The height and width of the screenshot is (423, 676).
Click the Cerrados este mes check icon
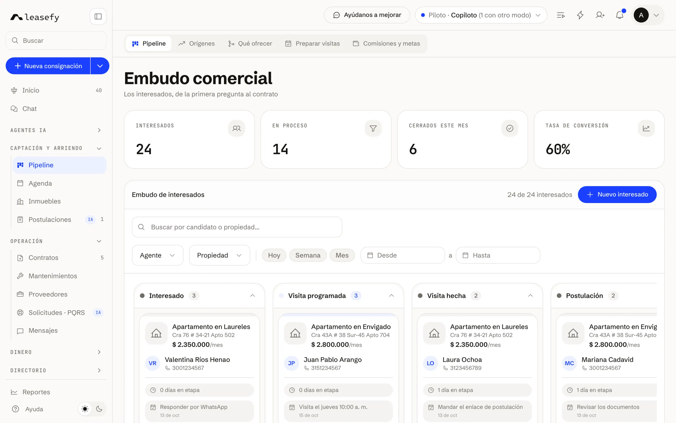pos(510,128)
